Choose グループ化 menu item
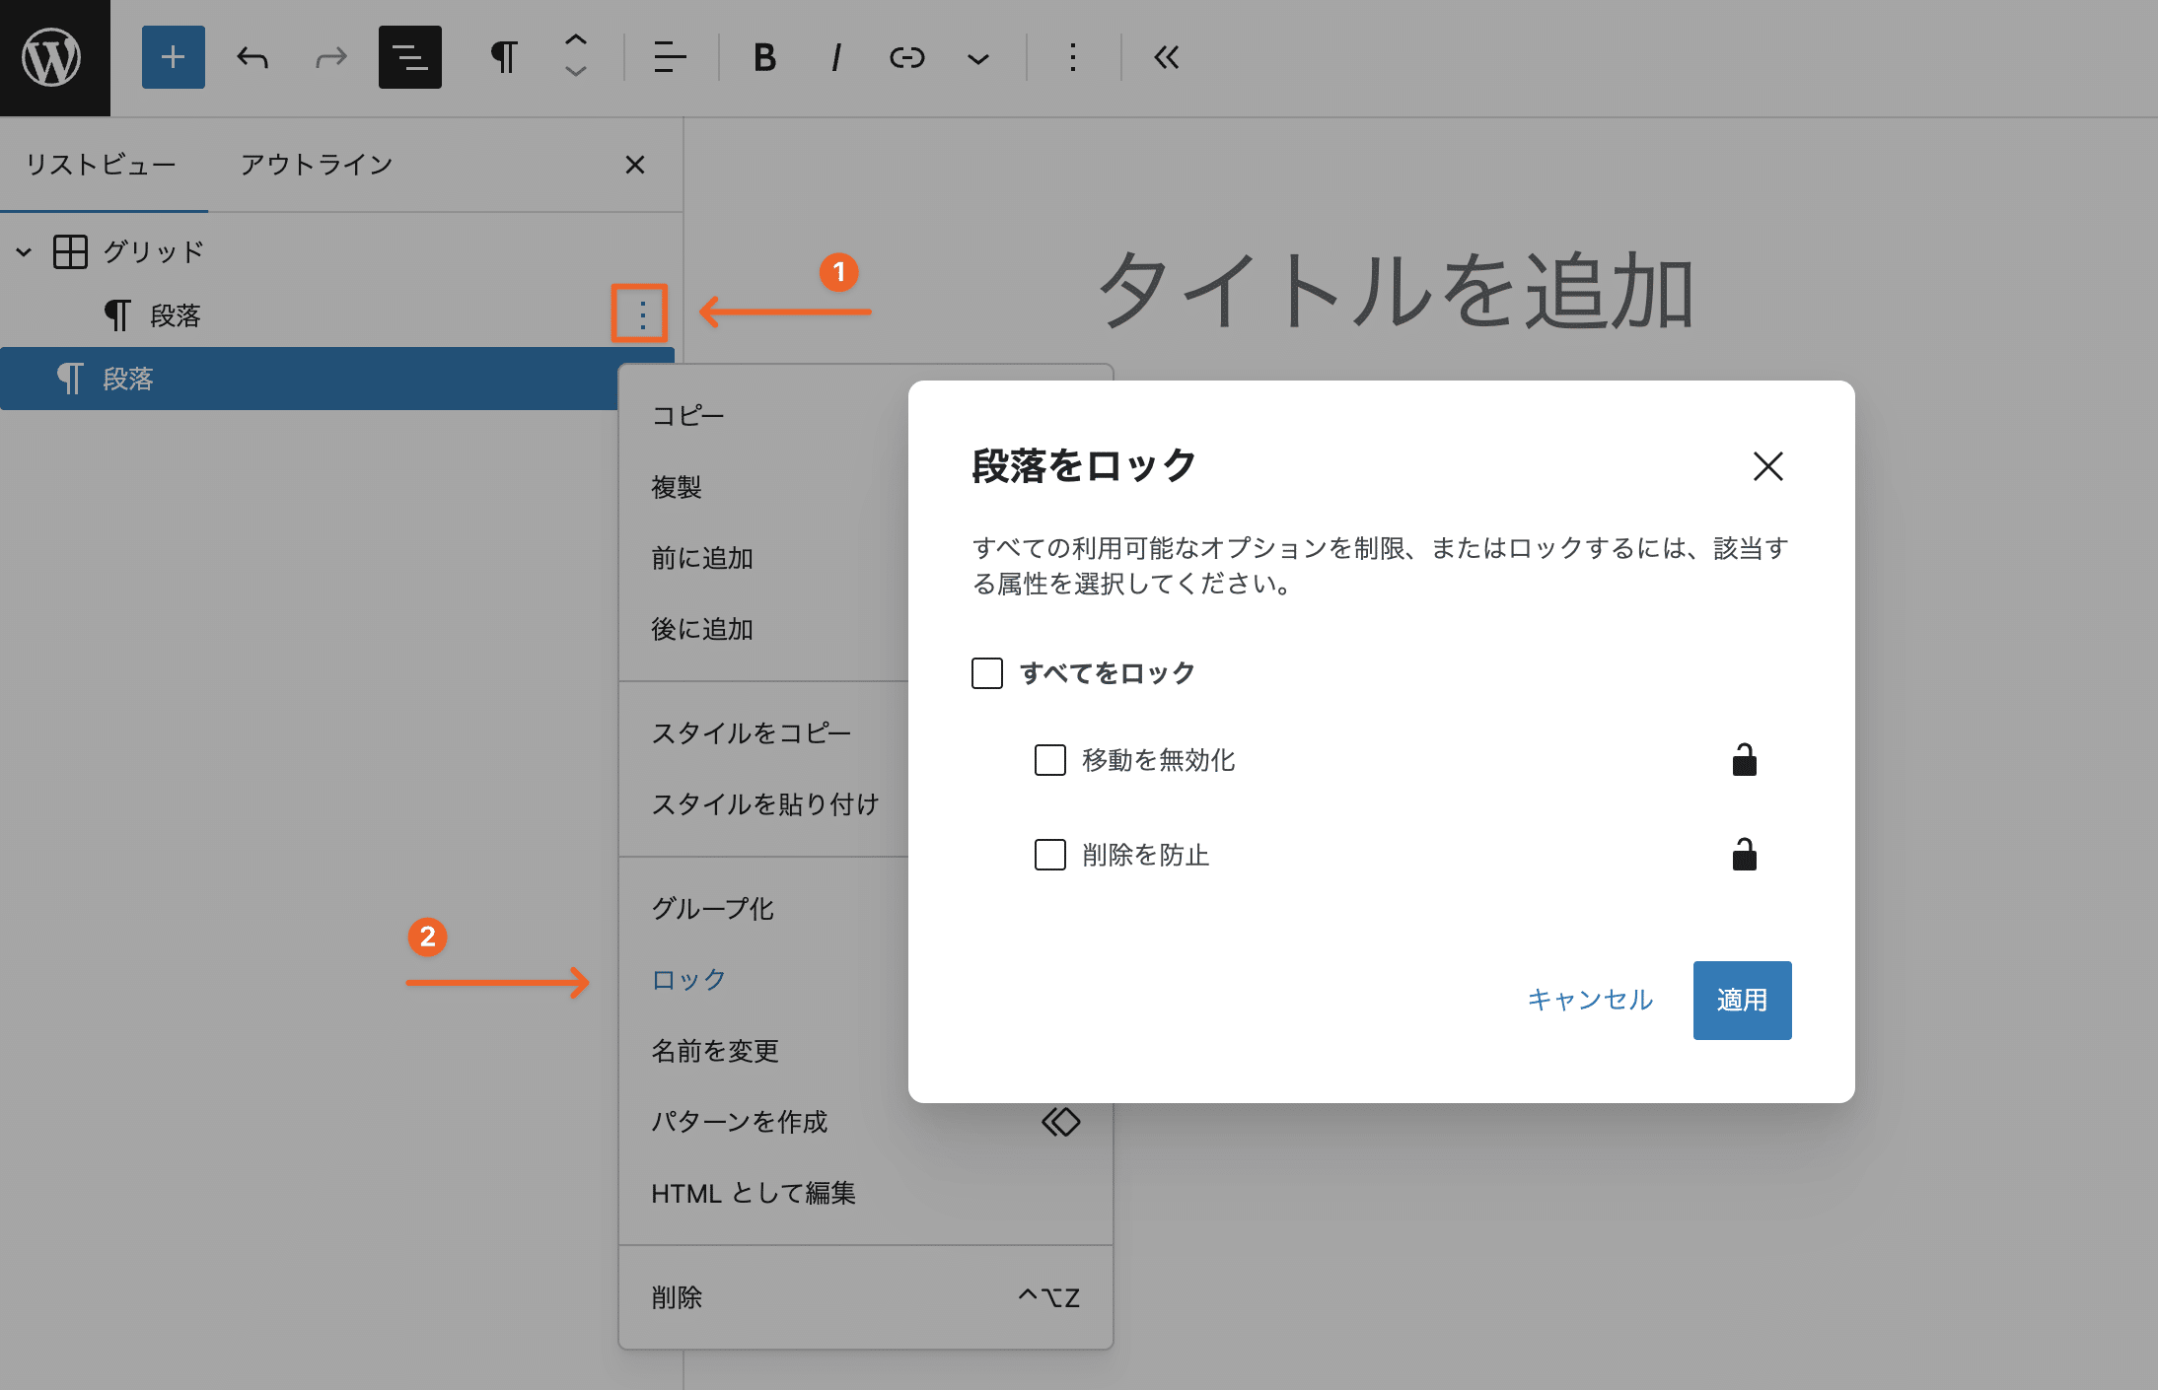2158x1390 pixels. pos(712,909)
